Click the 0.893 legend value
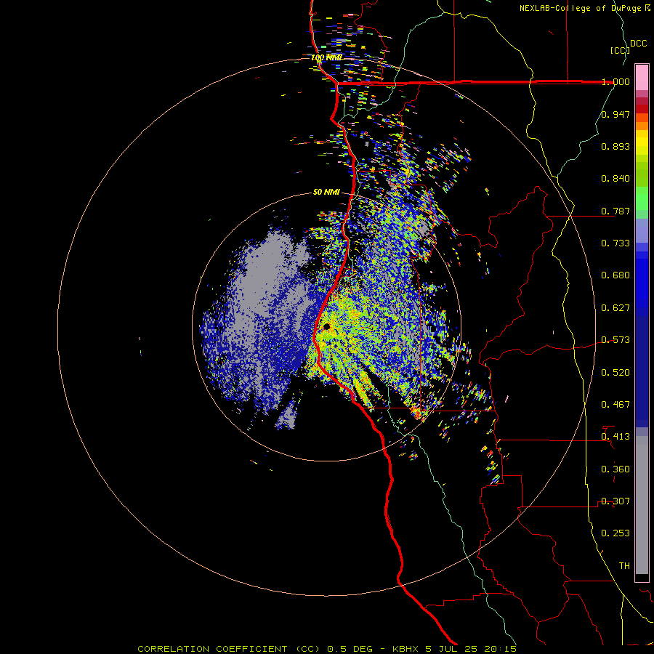 coord(615,146)
